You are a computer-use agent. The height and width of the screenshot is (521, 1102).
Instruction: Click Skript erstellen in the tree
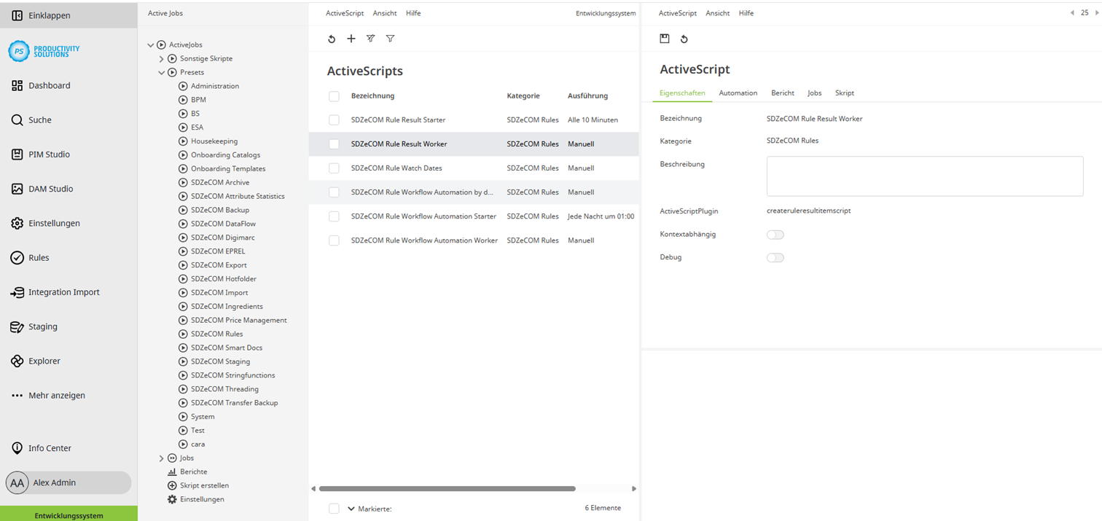pos(204,485)
